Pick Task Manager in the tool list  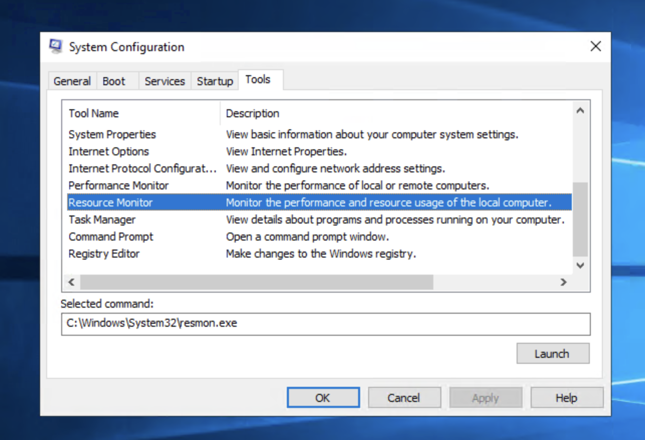point(102,219)
